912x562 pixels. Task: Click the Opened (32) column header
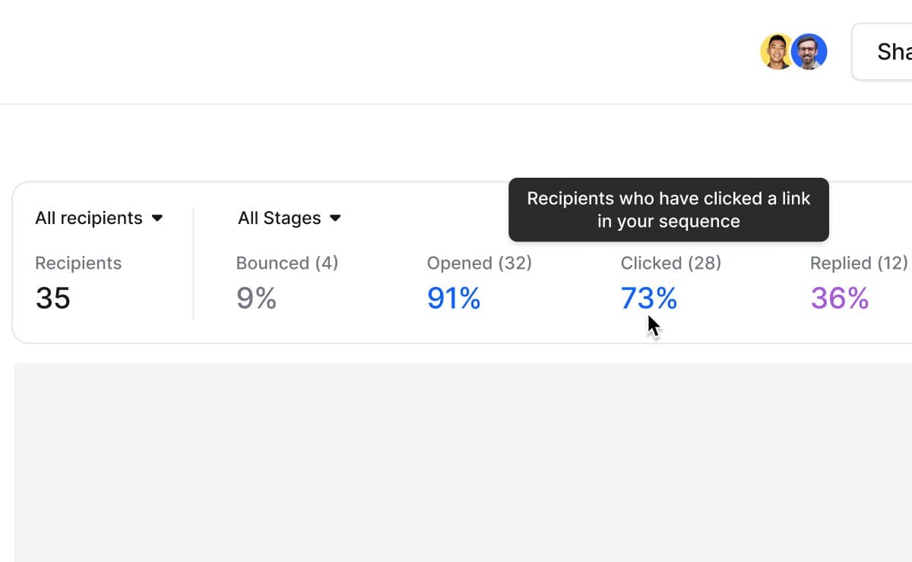pyautogui.click(x=479, y=263)
